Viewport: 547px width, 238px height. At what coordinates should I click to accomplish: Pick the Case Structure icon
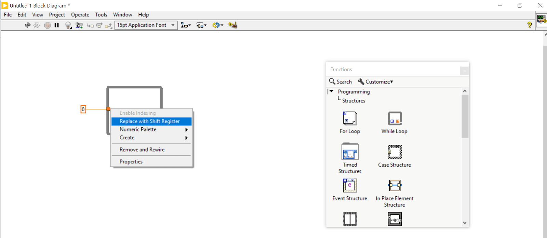[x=395, y=152]
